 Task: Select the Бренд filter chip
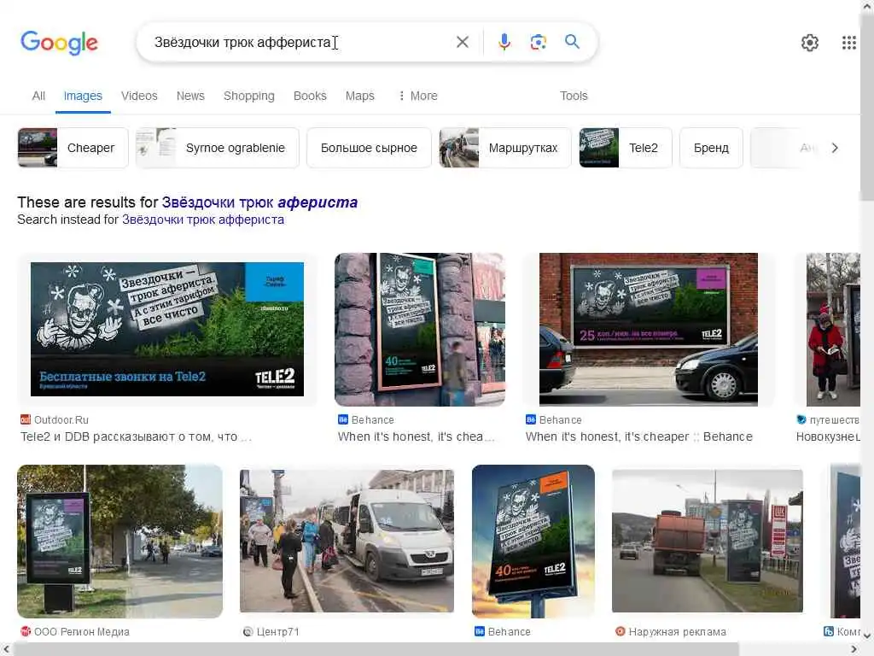(711, 148)
